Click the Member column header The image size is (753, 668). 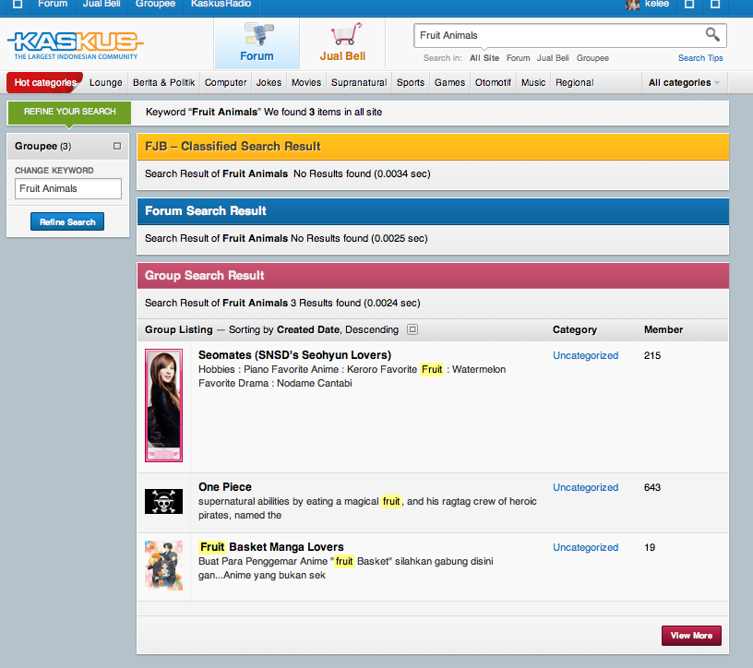click(x=663, y=329)
